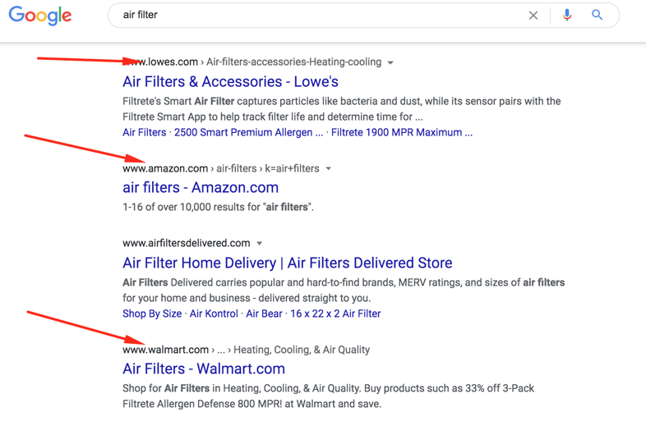Click the 'Air Bear' sitelink
This screenshot has height=435, width=646.
point(264,314)
